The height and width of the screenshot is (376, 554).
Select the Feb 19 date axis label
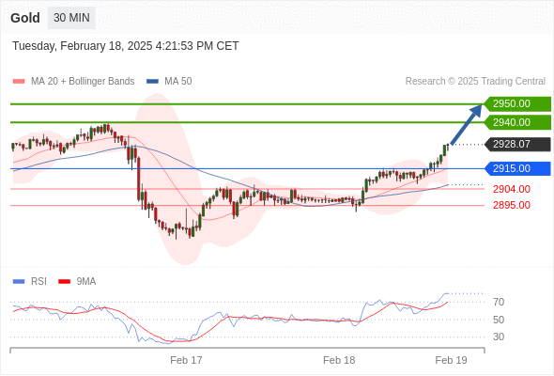click(x=452, y=360)
